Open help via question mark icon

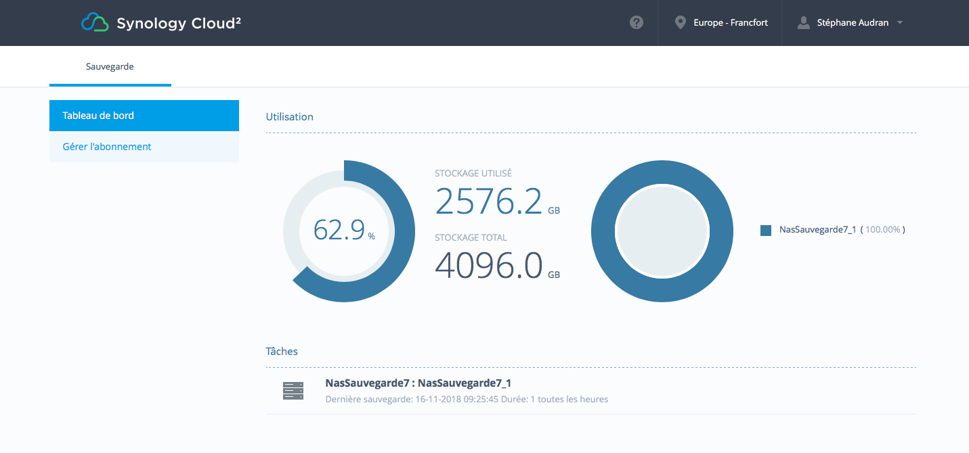point(636,23)
